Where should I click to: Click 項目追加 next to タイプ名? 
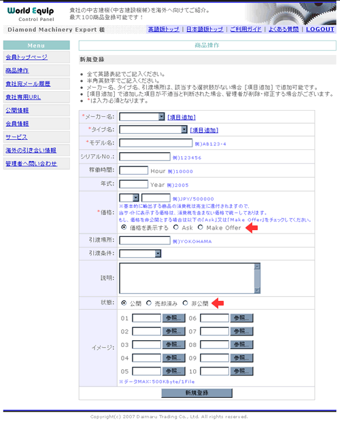(204, 130)
